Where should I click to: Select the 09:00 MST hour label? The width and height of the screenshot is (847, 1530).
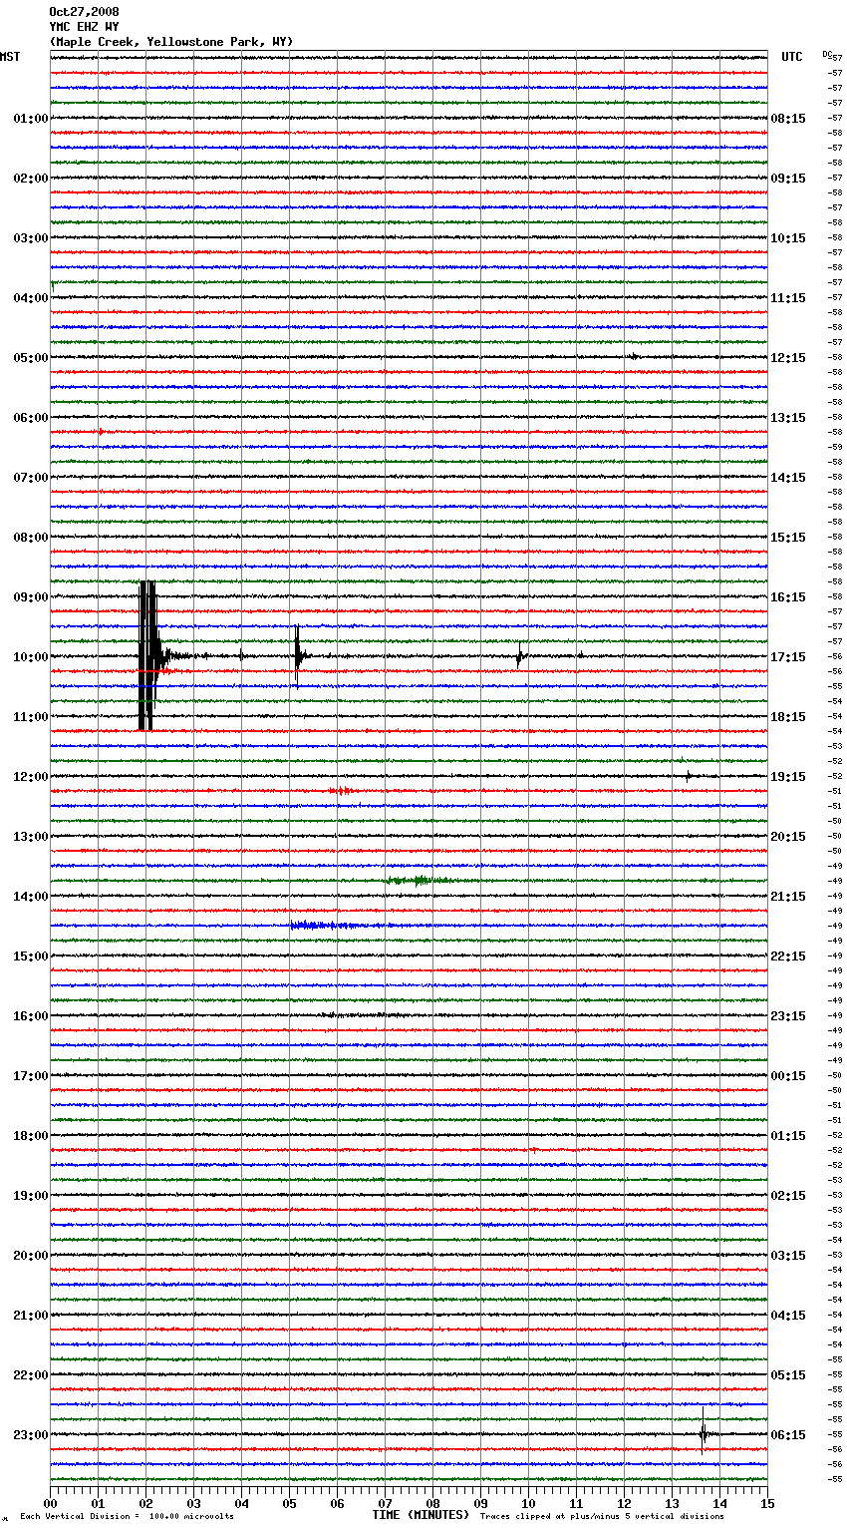[30, 597]
